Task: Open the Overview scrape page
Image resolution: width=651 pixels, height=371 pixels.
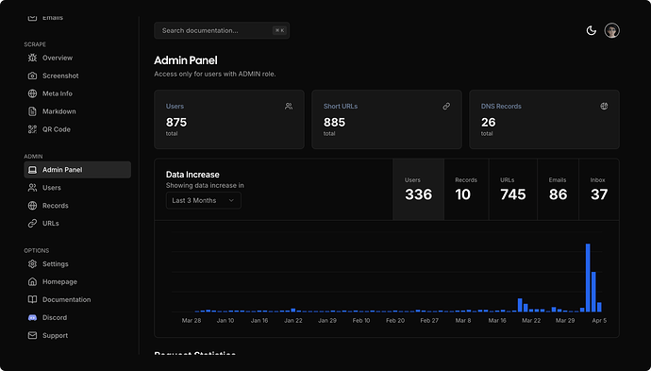Action: coord(77,58)
